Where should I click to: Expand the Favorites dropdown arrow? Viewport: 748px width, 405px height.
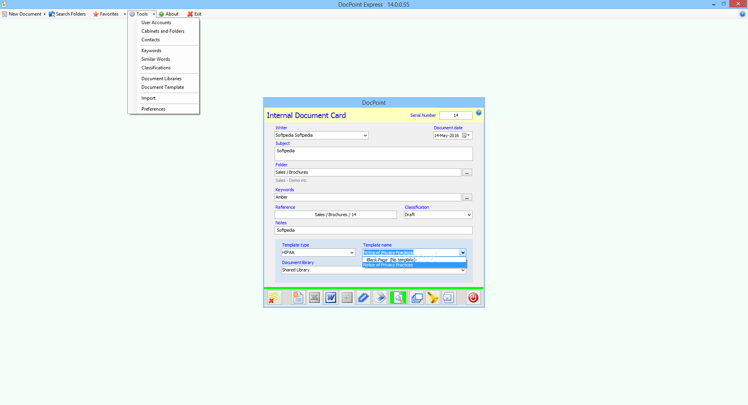click(125, 14)
